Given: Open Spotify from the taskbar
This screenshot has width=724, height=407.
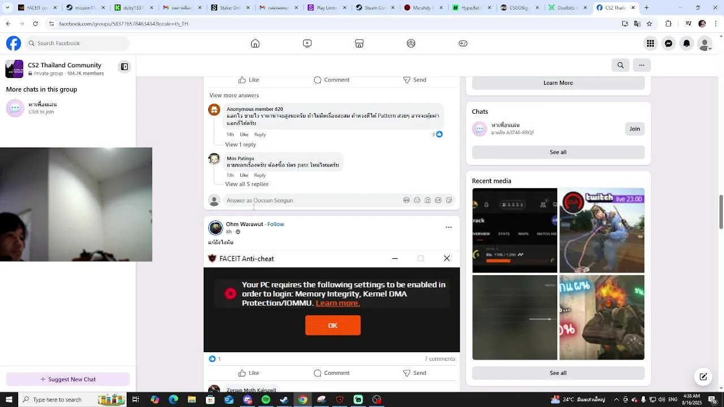Looking at the screenshot, I should [266, 400].
